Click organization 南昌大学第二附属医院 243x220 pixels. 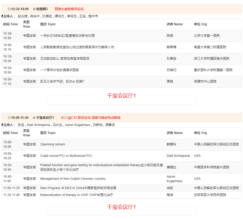(210, 47)
